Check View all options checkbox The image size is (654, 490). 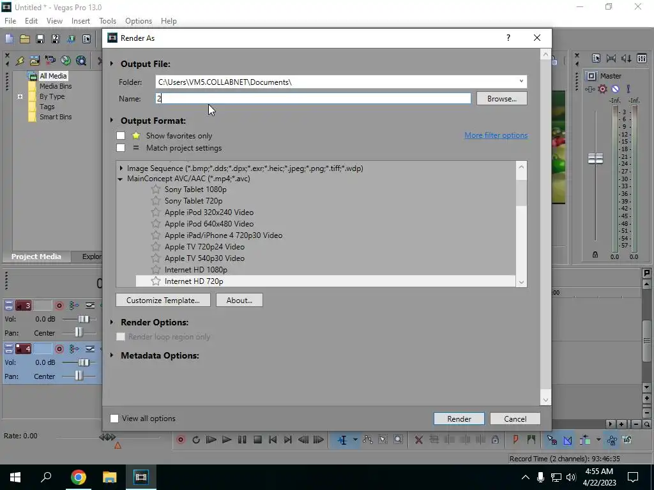tap(114, 419)
